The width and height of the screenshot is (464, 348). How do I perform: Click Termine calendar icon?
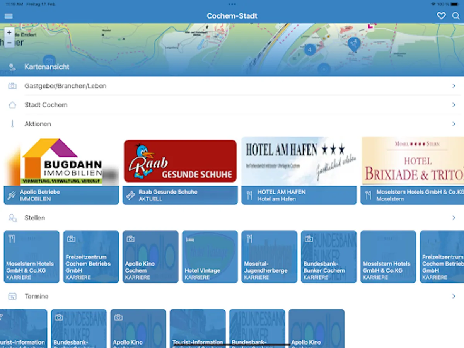tap(12, 297)
